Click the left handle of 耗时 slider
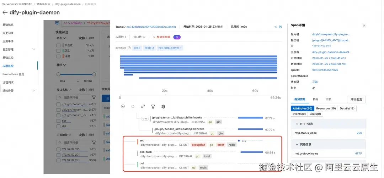384x178 pixels. [58, 74]
